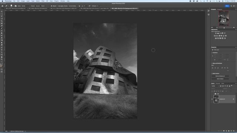Click the delete layer trash icon

(234, 131)
